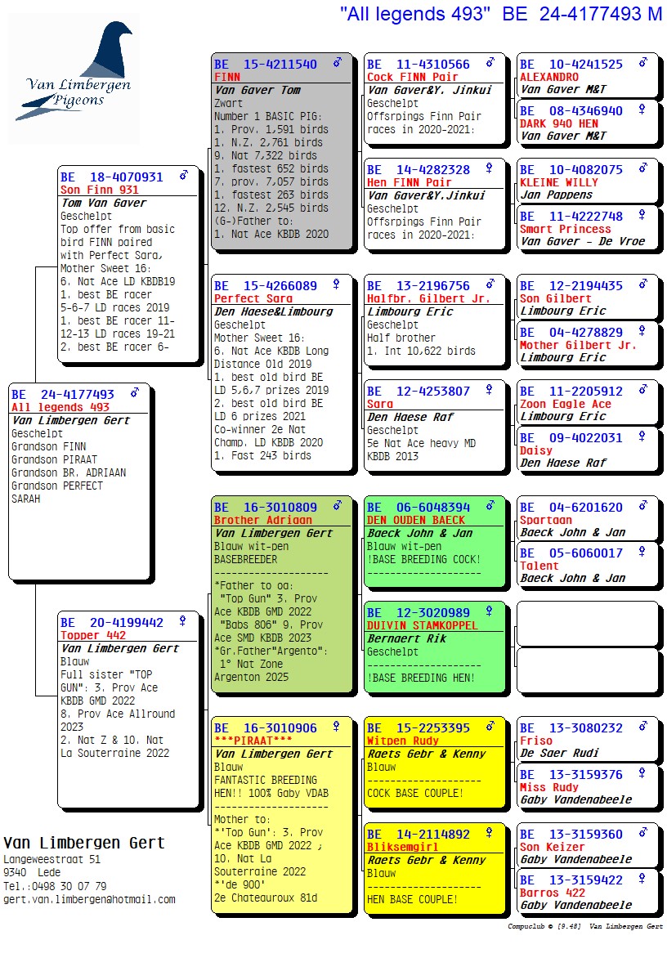This screenshot has height=958, width=667.
Task: Select the ALEXANDRO BE 10-4241525 box
Action: pos(586,76)
